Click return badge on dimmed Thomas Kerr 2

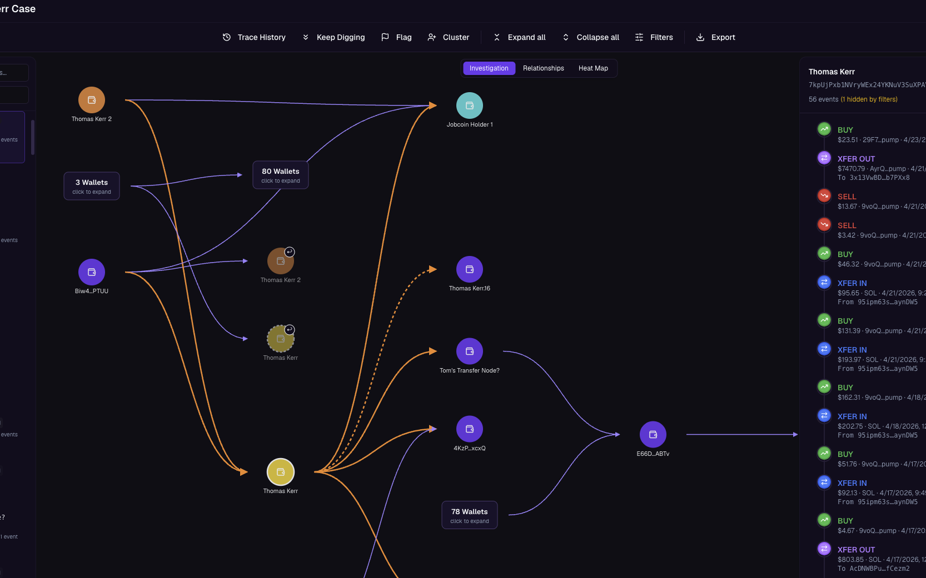pos(290,252)
